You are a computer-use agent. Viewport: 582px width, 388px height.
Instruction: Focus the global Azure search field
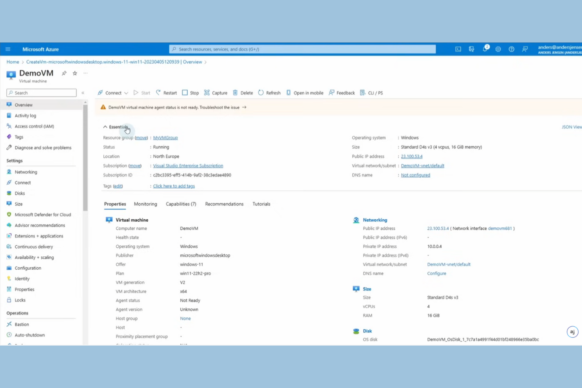click(x=302, y=49)
